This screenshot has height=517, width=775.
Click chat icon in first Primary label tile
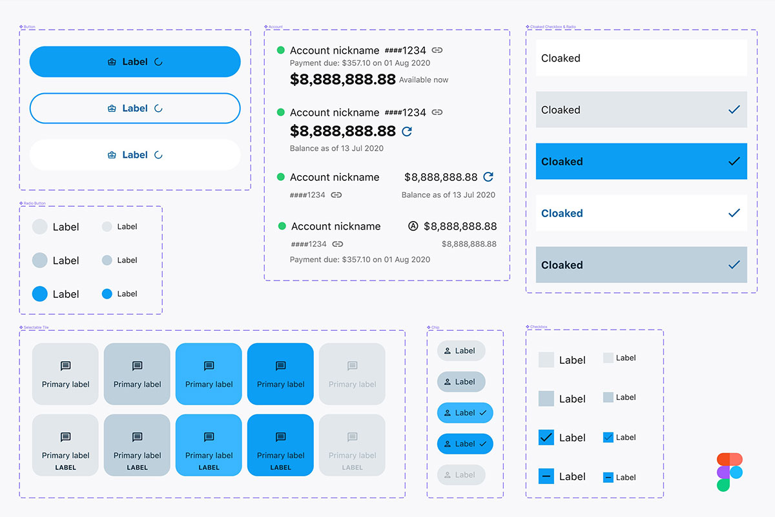[65, 366]
